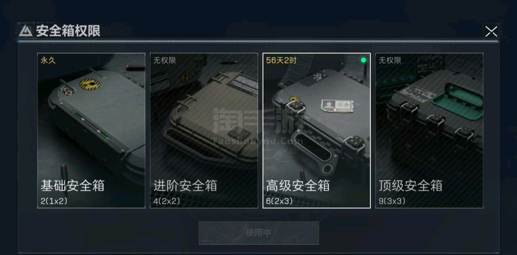Viewport: 517px width, 255px height.
Task: Select the 高级安全箱 card
Action: click(x=317, y=131)
